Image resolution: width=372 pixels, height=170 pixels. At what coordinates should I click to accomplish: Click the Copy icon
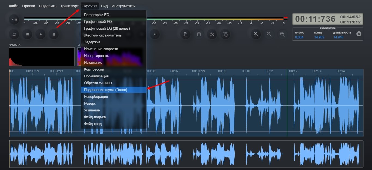[x=186, y=34]
